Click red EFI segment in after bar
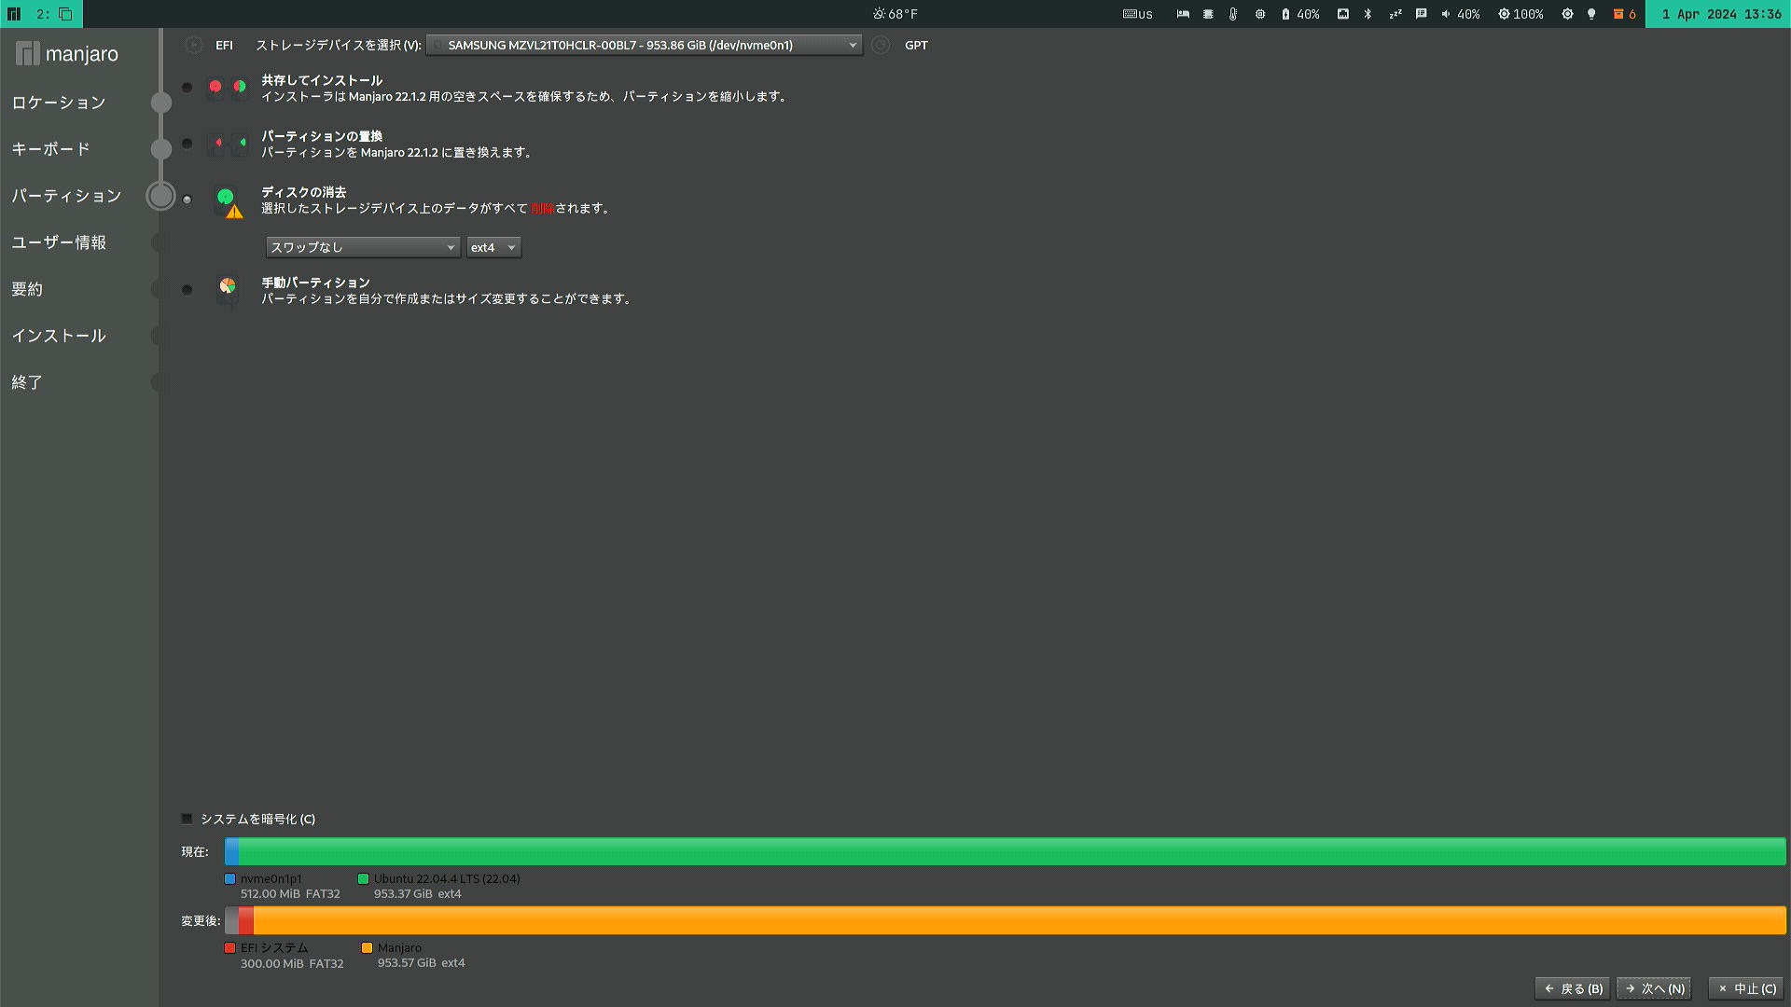This screenshot has height=1007, width=1791. (246, 920)
